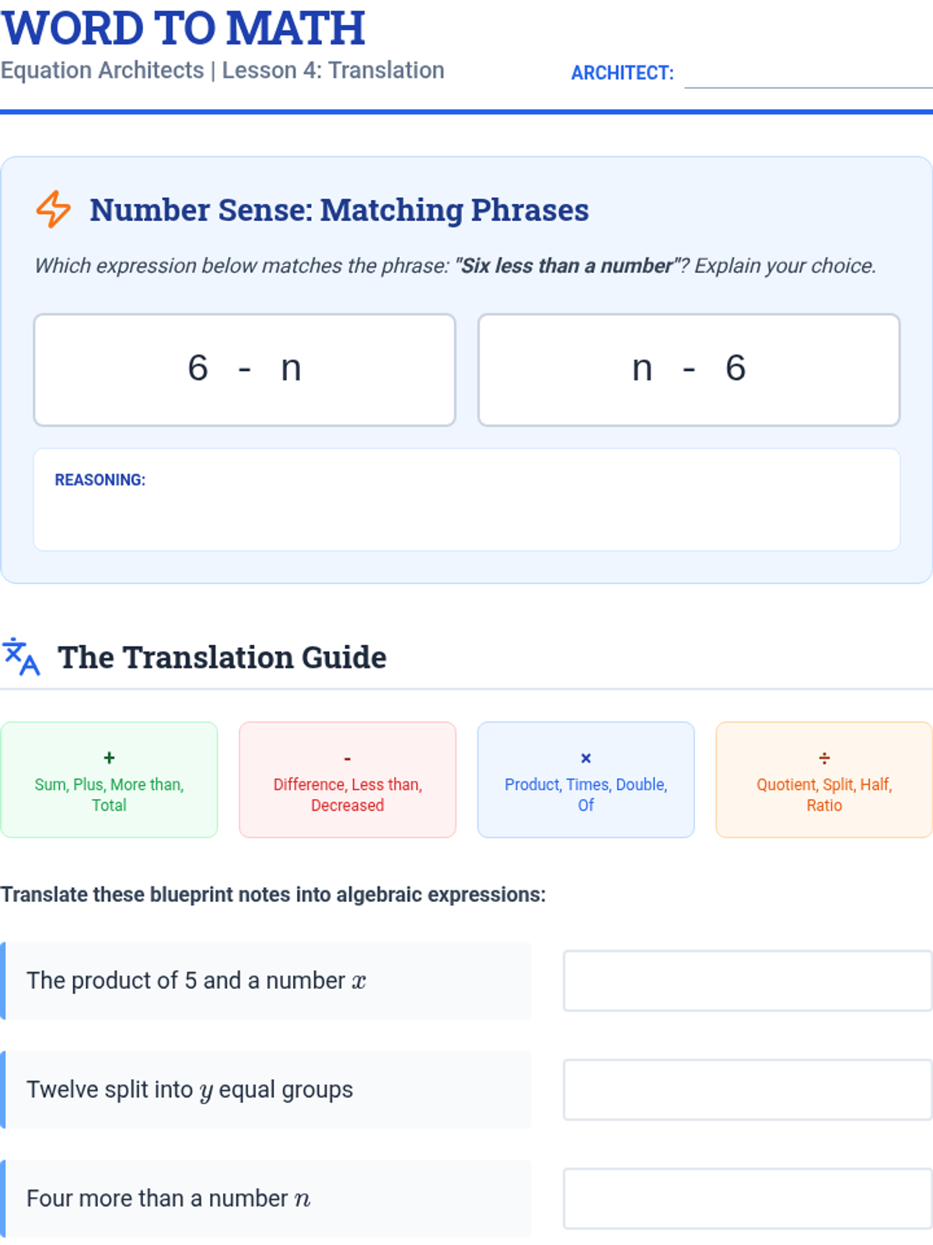Click the "WORD TO MATH" title

(183, 28)
